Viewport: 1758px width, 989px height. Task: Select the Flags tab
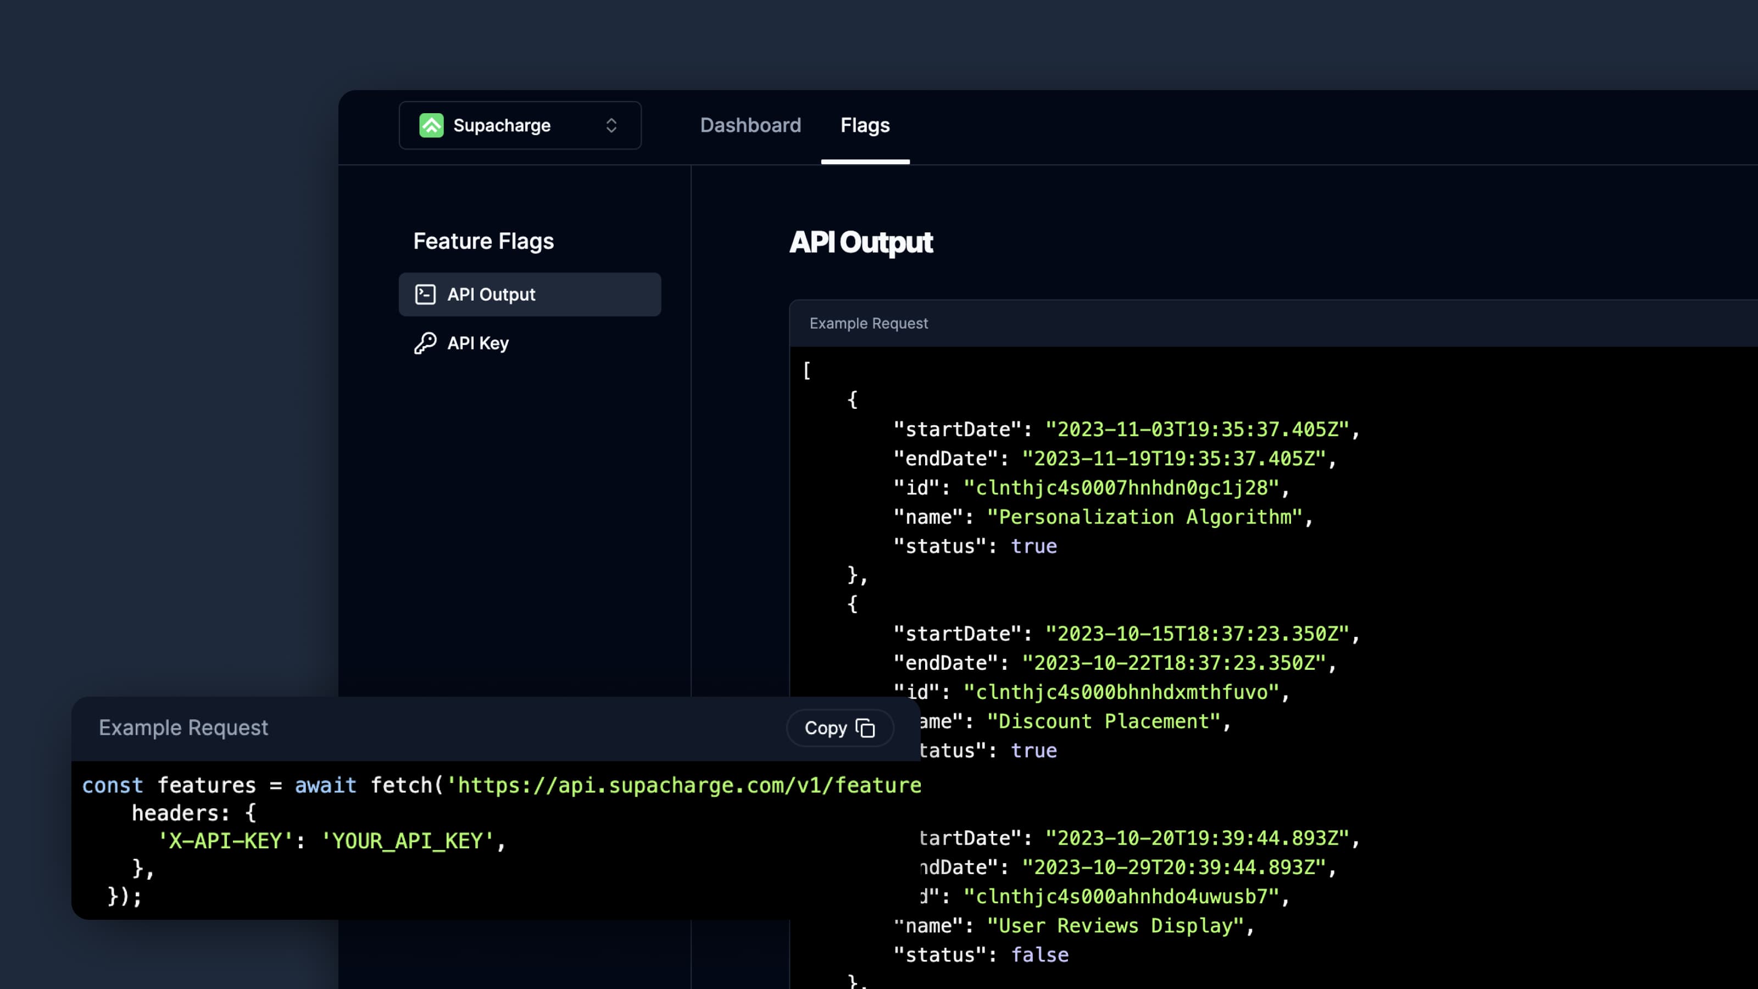(x=865, y=126)
